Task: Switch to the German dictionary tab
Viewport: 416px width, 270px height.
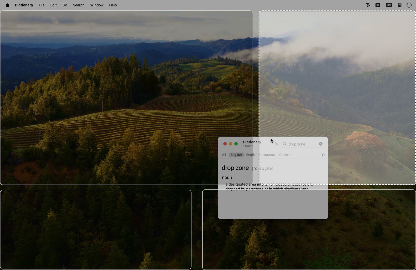Action: [x=285, y=155]
